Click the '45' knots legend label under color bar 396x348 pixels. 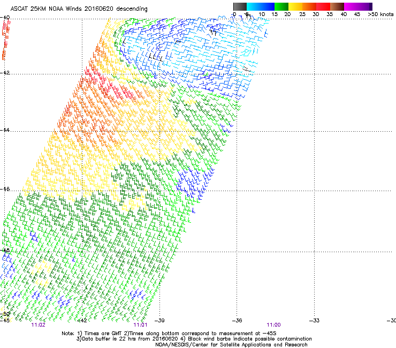point(357,14)
